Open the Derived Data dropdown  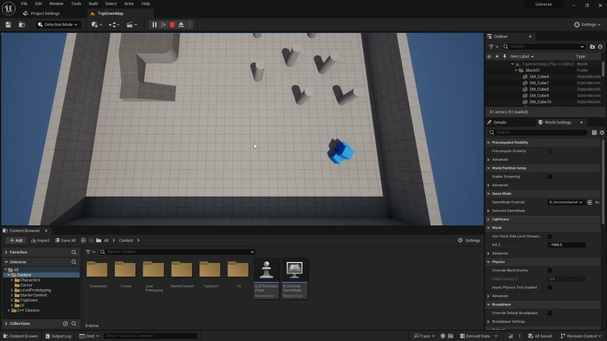click(479, 336)
